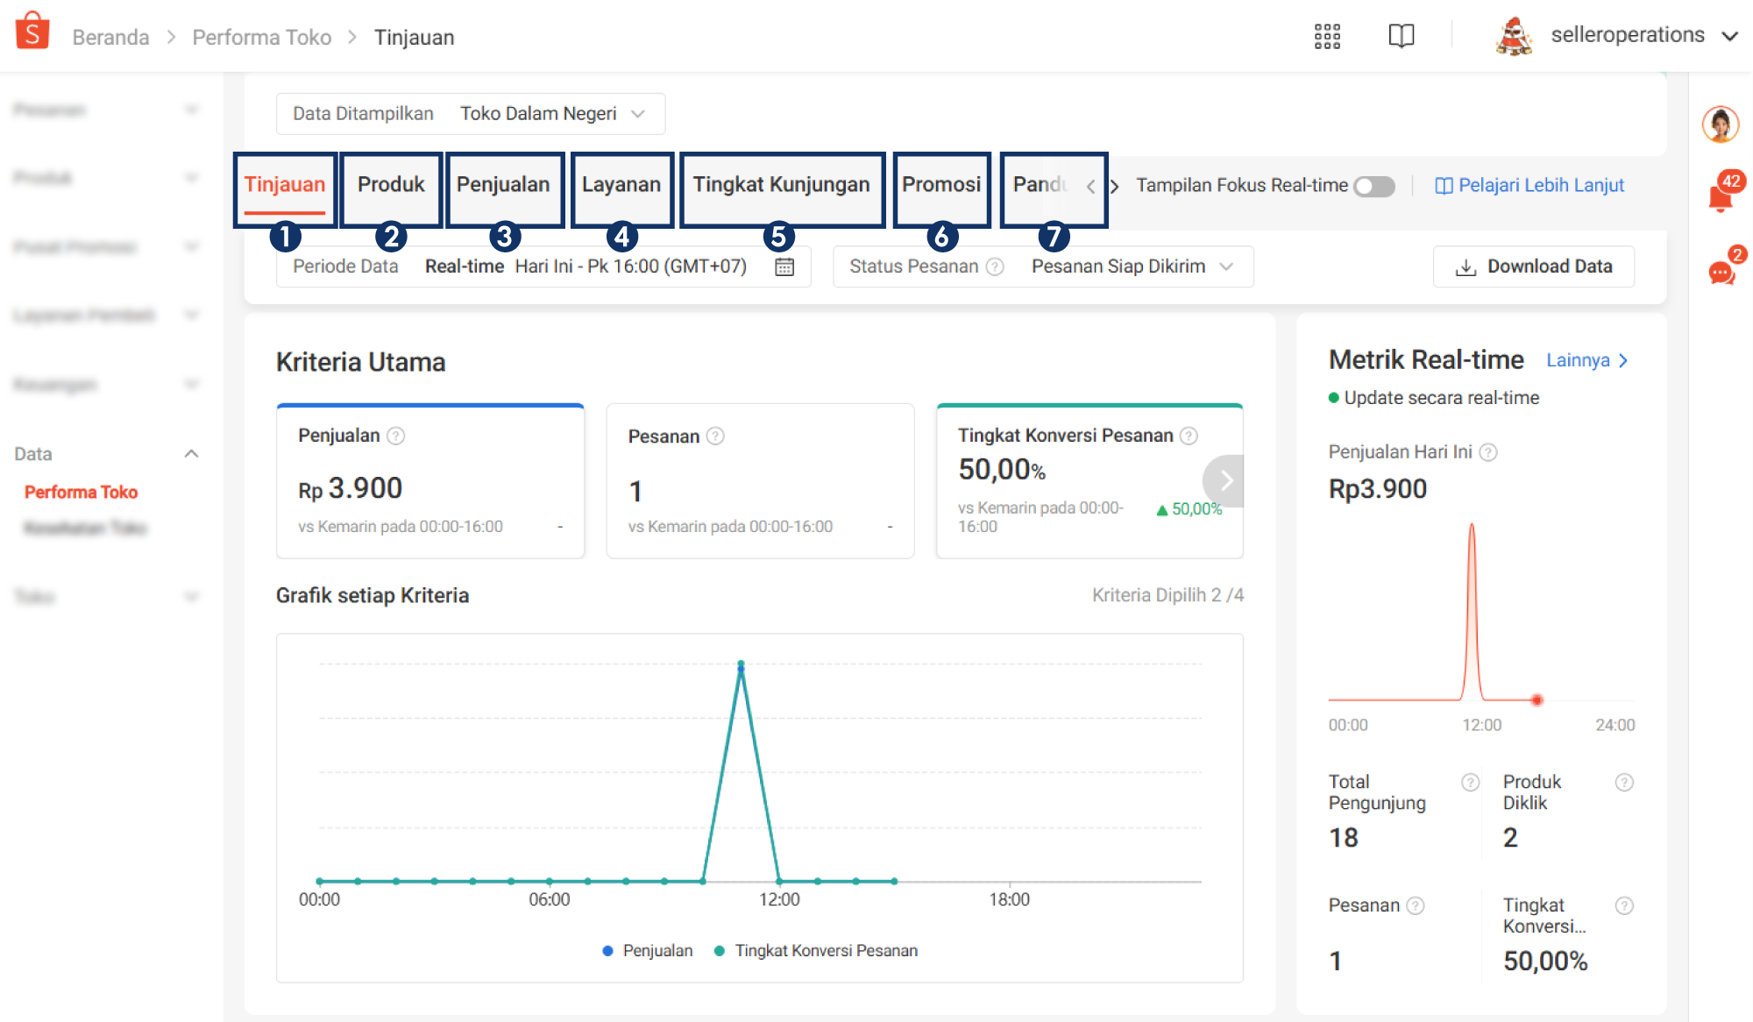
Task: Open the Pelajari Lebih Lanjut link
Action: 1529,186
